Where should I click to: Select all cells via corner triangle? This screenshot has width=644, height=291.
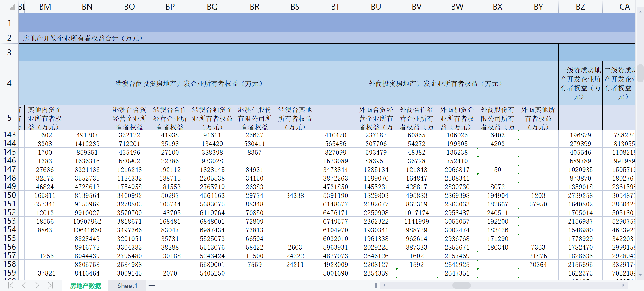pos(12,7)
